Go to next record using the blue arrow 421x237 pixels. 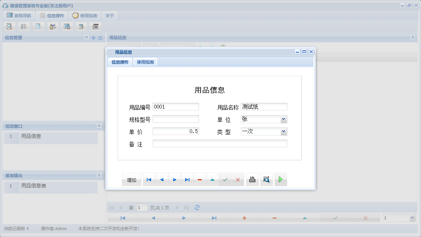174,179
